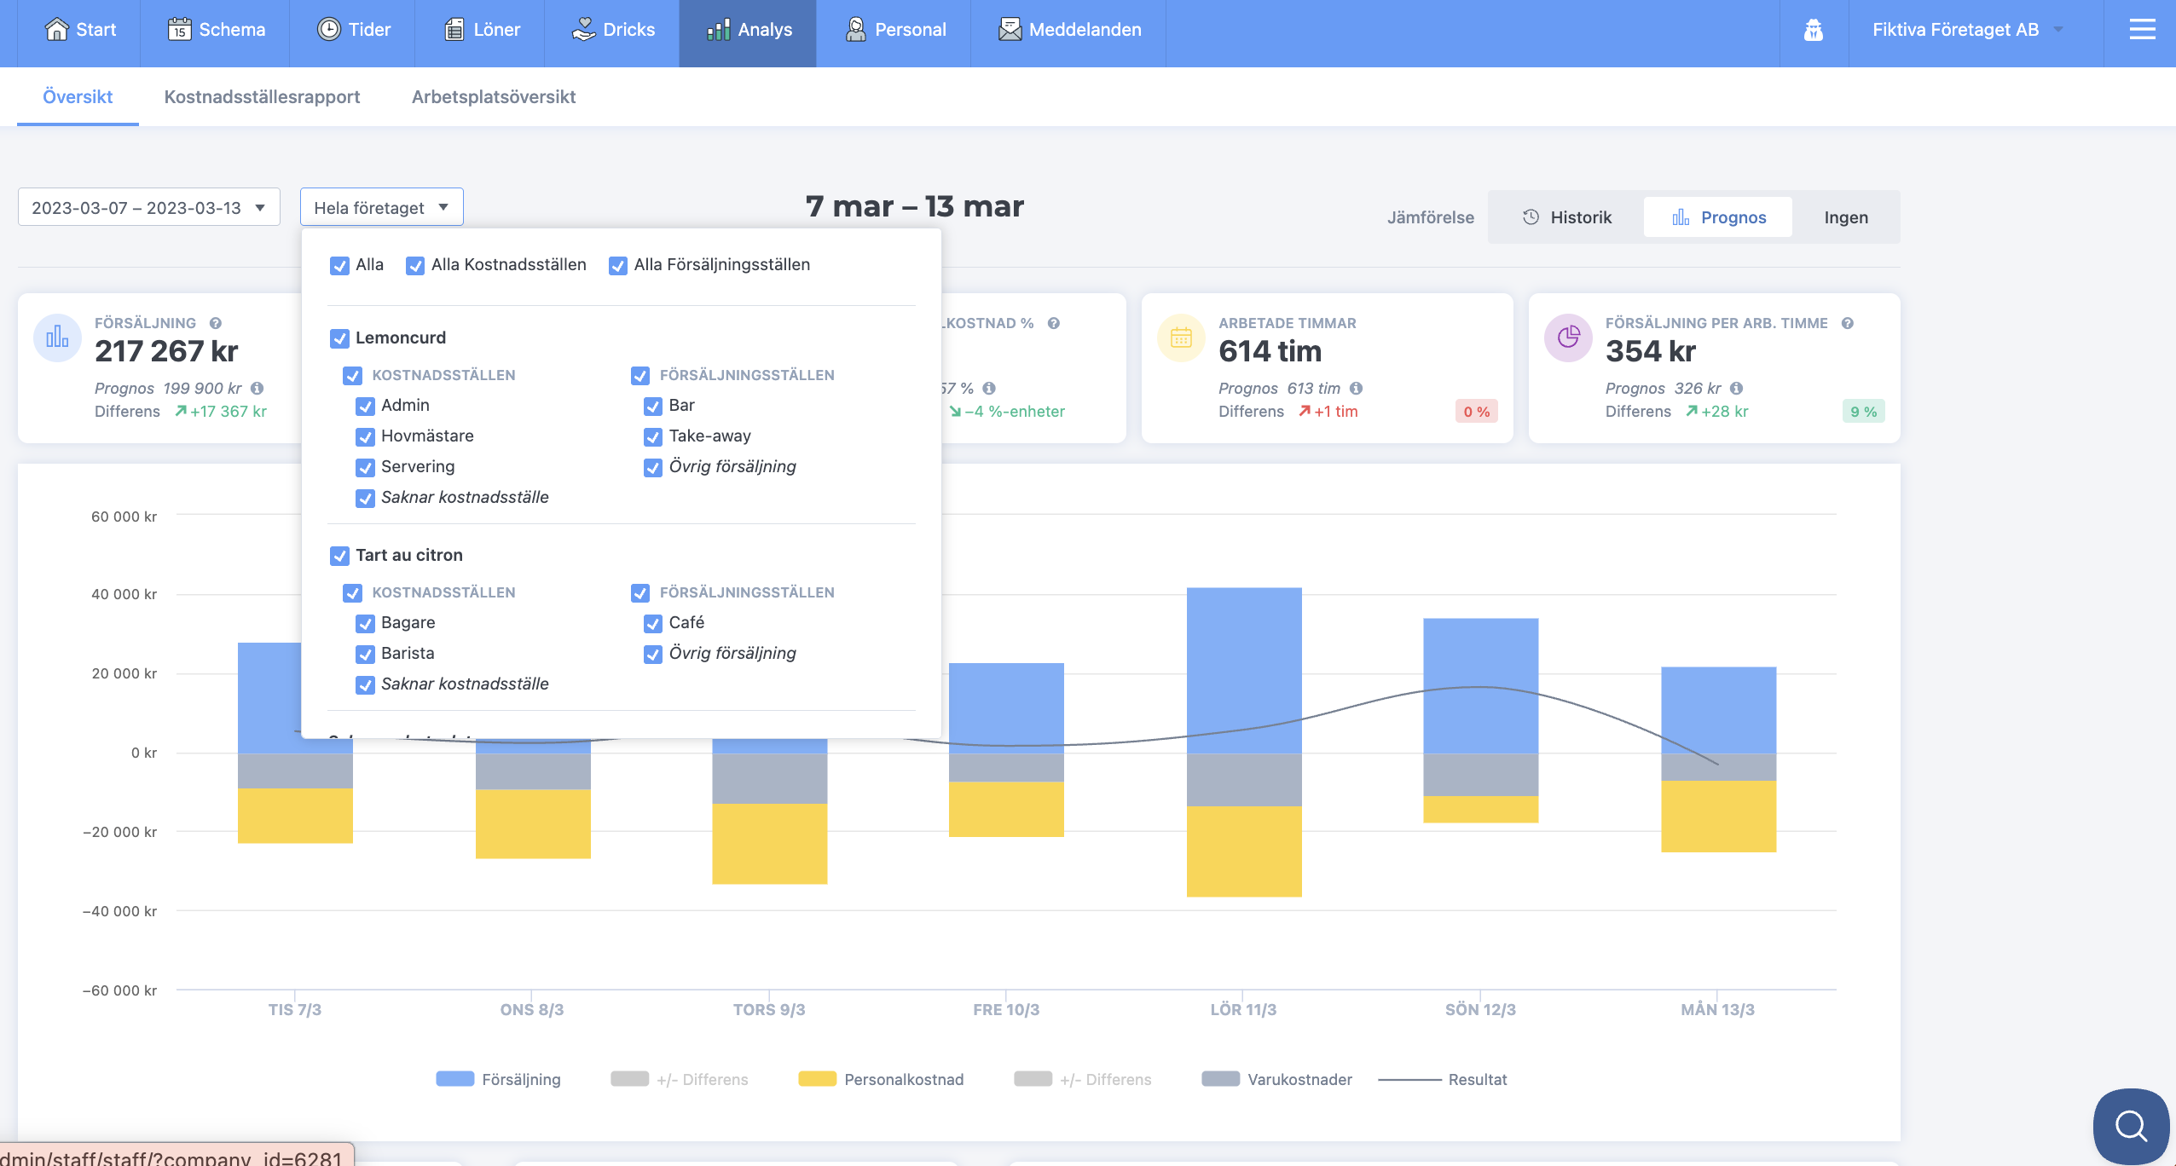Click the support figure icon in top bar
The width and height of the screenshot is (2176, 1166).
pos(1814,31)
